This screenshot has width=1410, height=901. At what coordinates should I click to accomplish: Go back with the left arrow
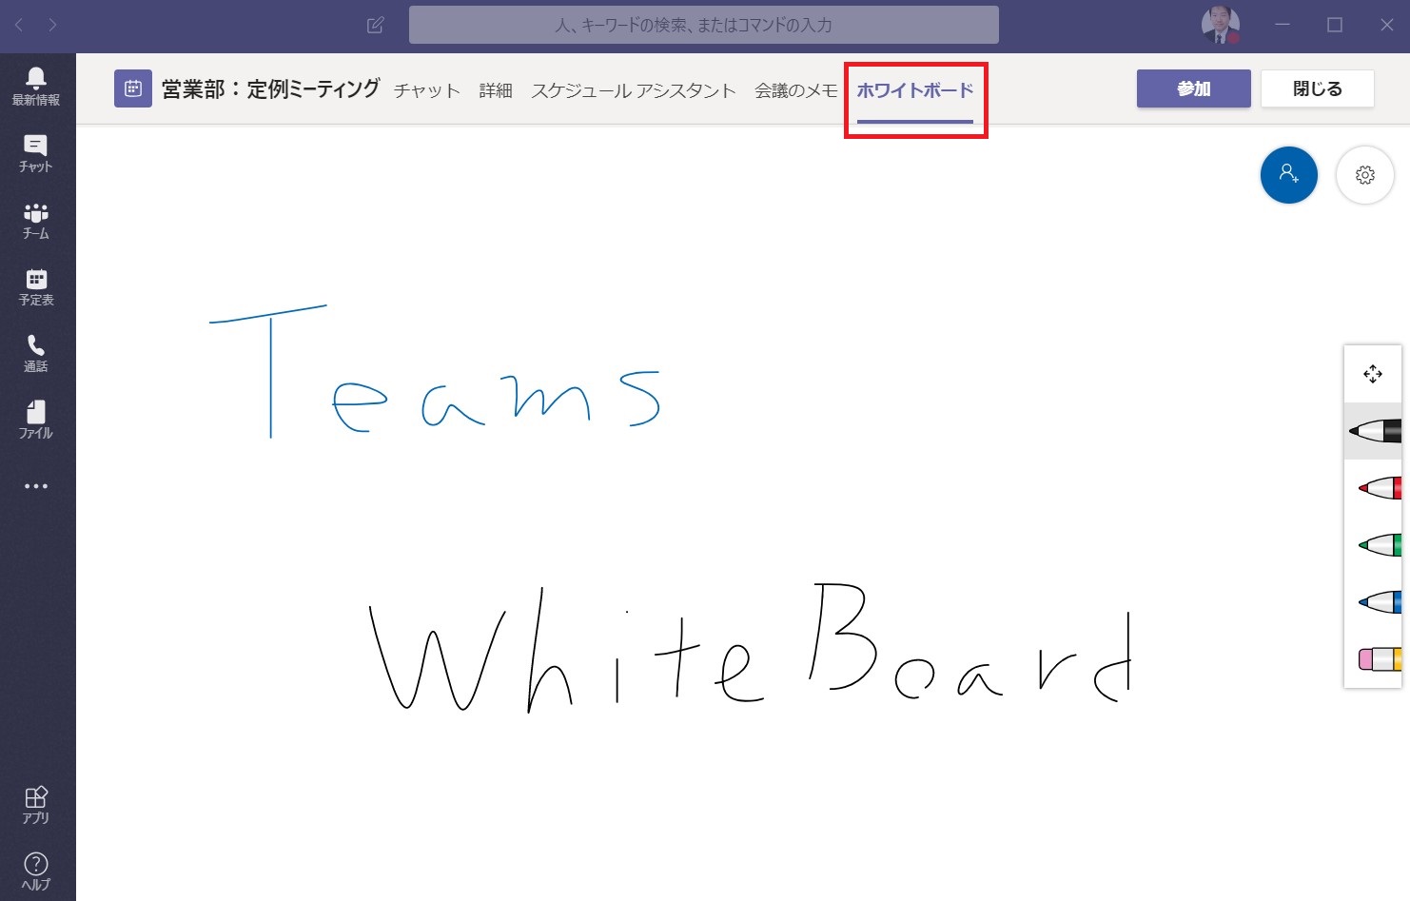(19, 25)
